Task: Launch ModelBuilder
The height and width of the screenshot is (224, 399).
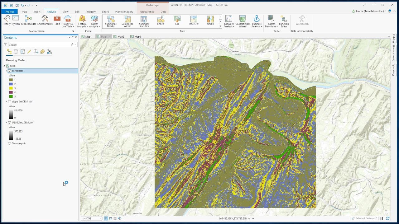Action: point(28,20)
